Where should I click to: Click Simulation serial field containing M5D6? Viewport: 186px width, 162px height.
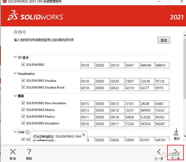pos(147,124)
